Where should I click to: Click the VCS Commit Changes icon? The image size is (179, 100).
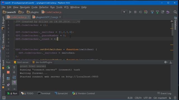pos(157,12)
